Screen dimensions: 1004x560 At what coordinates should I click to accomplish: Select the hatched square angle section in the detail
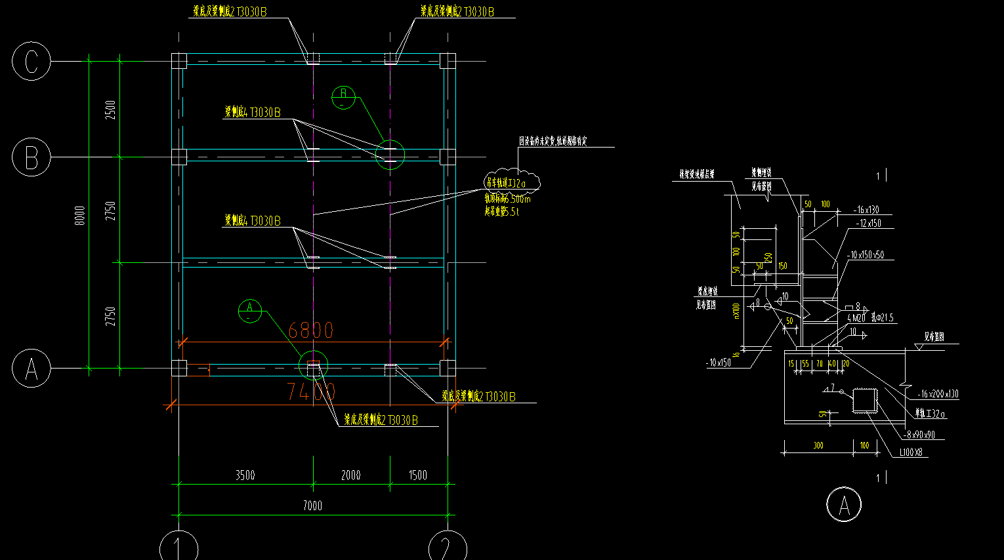pyautogui.click(x=865, y=401)
